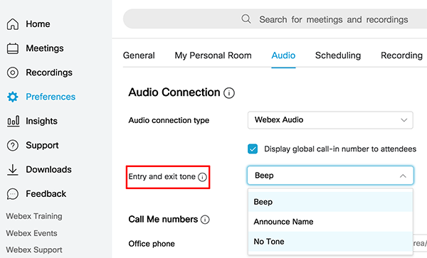Switch to the General tab
Screen dimensions: 427x258
[139, 55]
